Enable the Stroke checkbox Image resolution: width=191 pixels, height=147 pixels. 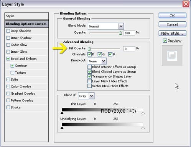(x=8, y=107)
